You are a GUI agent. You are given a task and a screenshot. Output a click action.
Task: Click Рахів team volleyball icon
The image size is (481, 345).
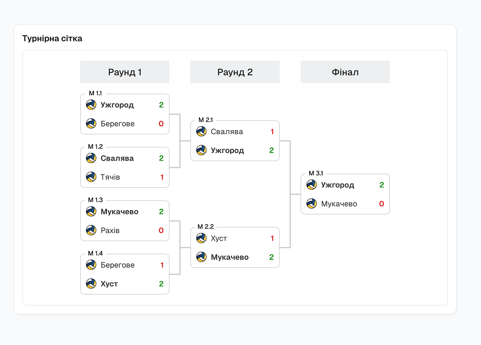pyautogui.click(x=91, y=231)
